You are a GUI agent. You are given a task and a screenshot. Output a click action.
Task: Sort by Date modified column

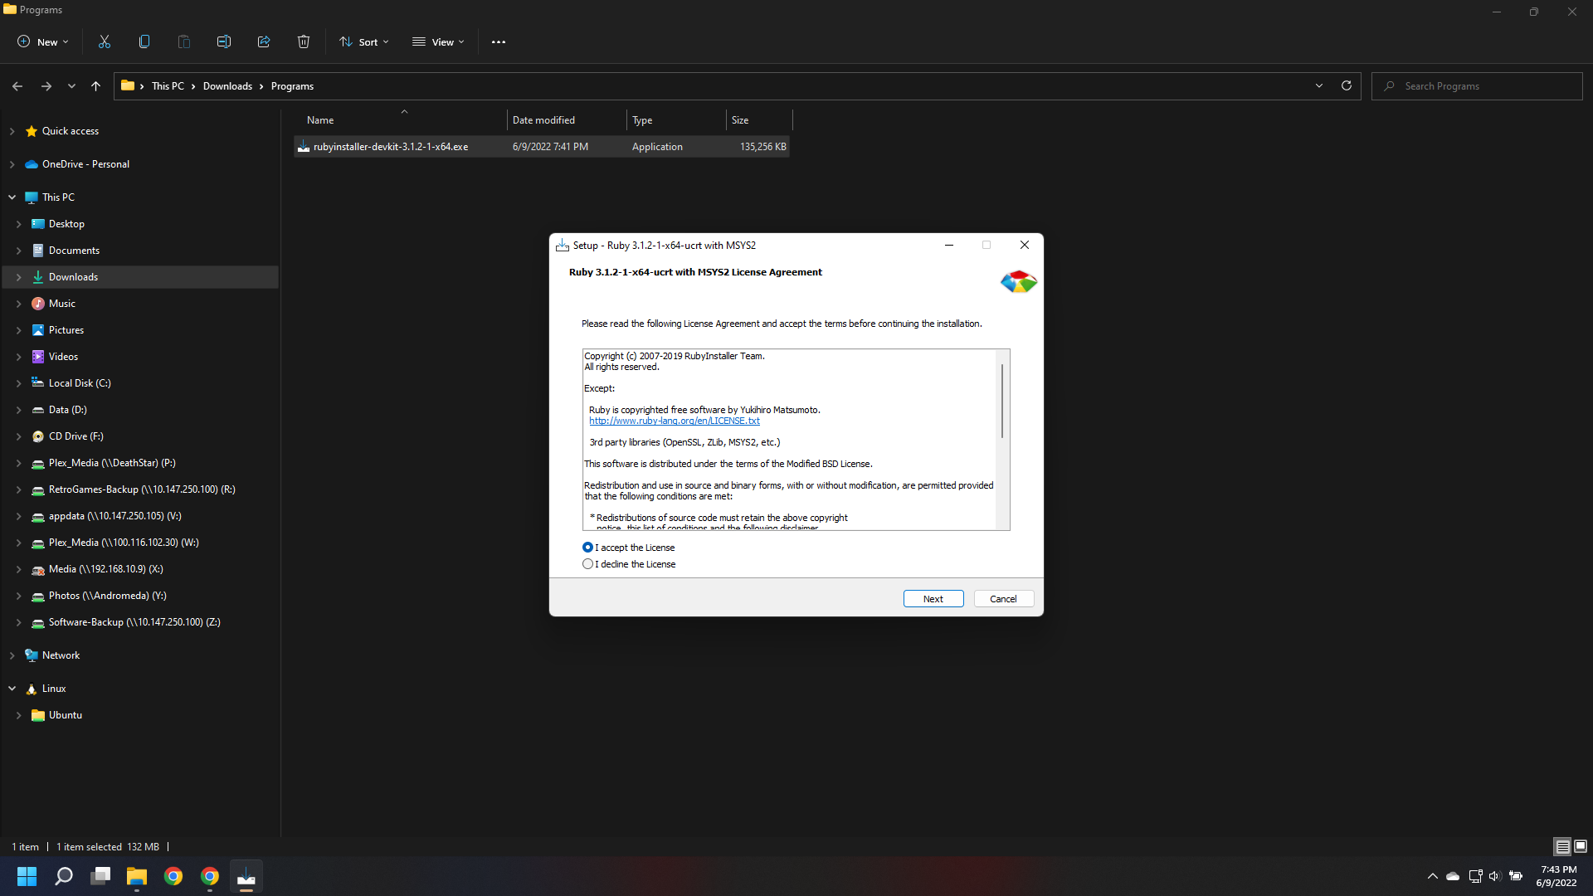567,120
